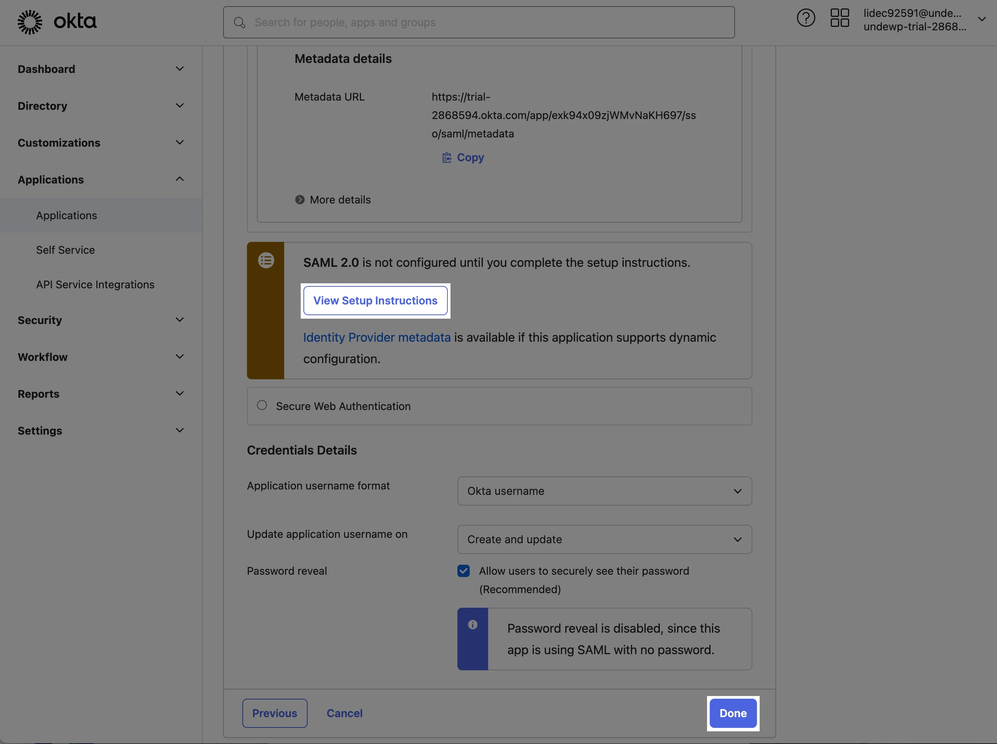Viewport: 997px width, 744px height.
Task: Click the Previous button
Action: (275, 713)
